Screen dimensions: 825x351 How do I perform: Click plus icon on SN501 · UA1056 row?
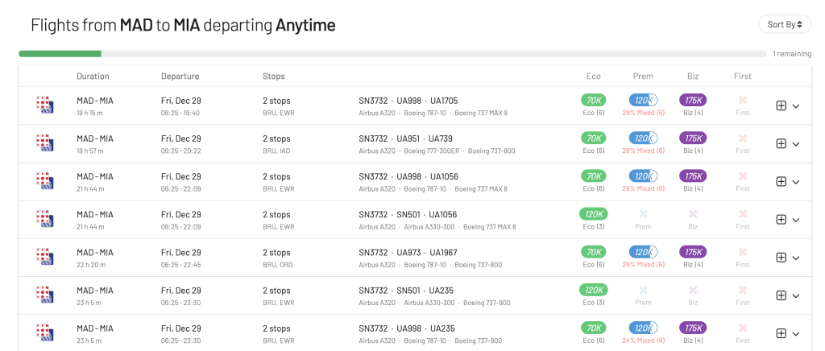(x=781, y=219)
